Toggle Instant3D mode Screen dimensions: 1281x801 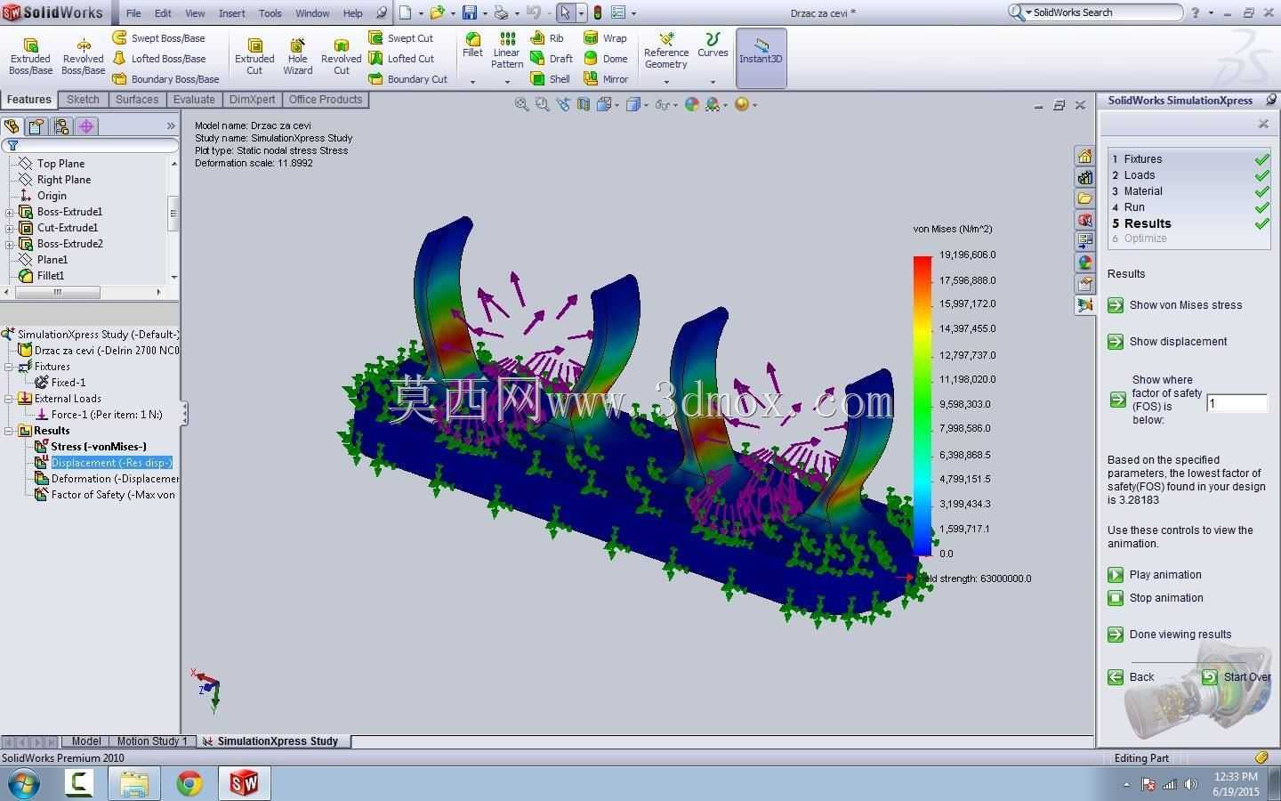[761, 58]
